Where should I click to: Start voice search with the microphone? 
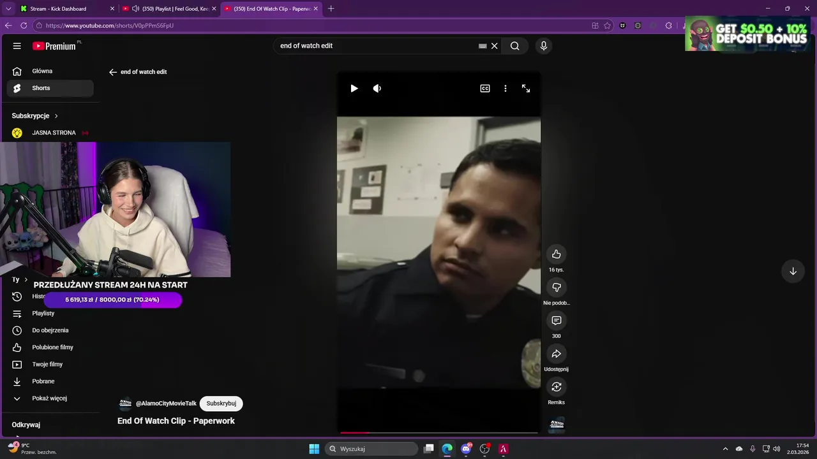pos(544,46)
